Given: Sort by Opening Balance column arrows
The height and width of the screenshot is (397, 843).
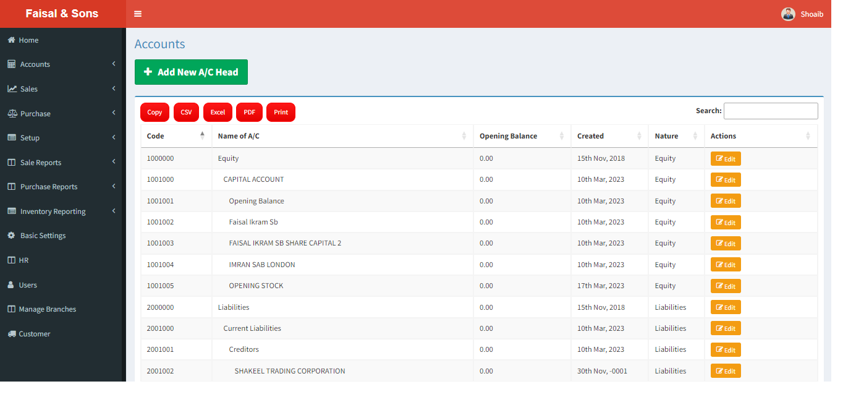Looking at the screenshot, I should click(561, 136).
